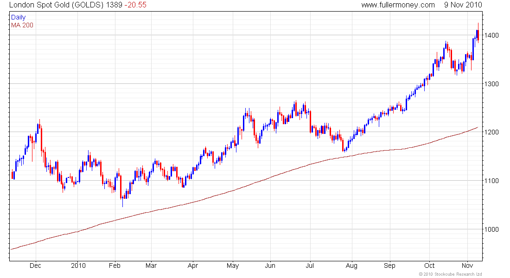This screenshot has width=510, height=278.
Task: Click the early December peak candlestick
Action: [40, 127]
